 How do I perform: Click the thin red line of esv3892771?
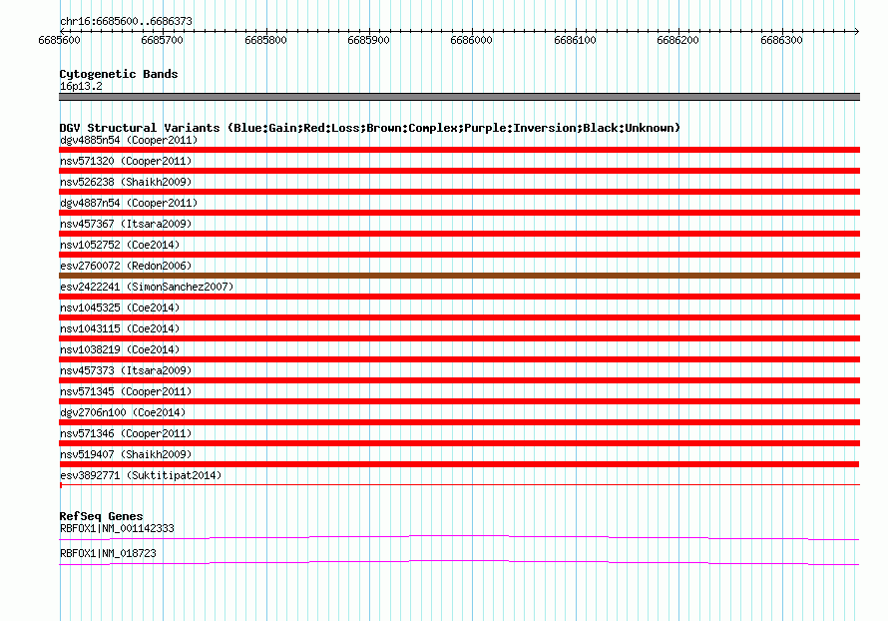coord(459,485)
